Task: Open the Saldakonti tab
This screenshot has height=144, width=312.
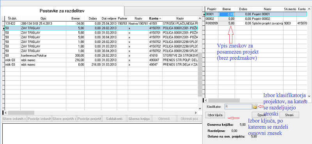Action: 114,119
